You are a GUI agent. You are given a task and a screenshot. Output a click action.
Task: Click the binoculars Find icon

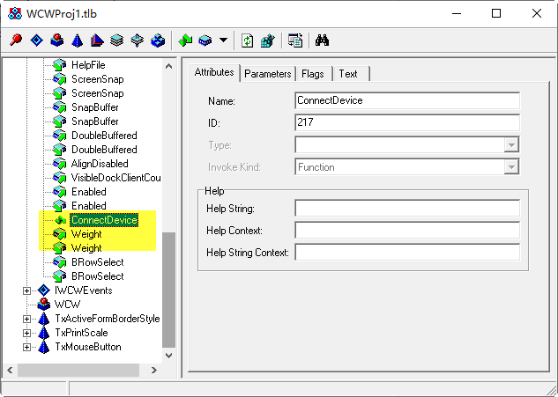point(322,40)
